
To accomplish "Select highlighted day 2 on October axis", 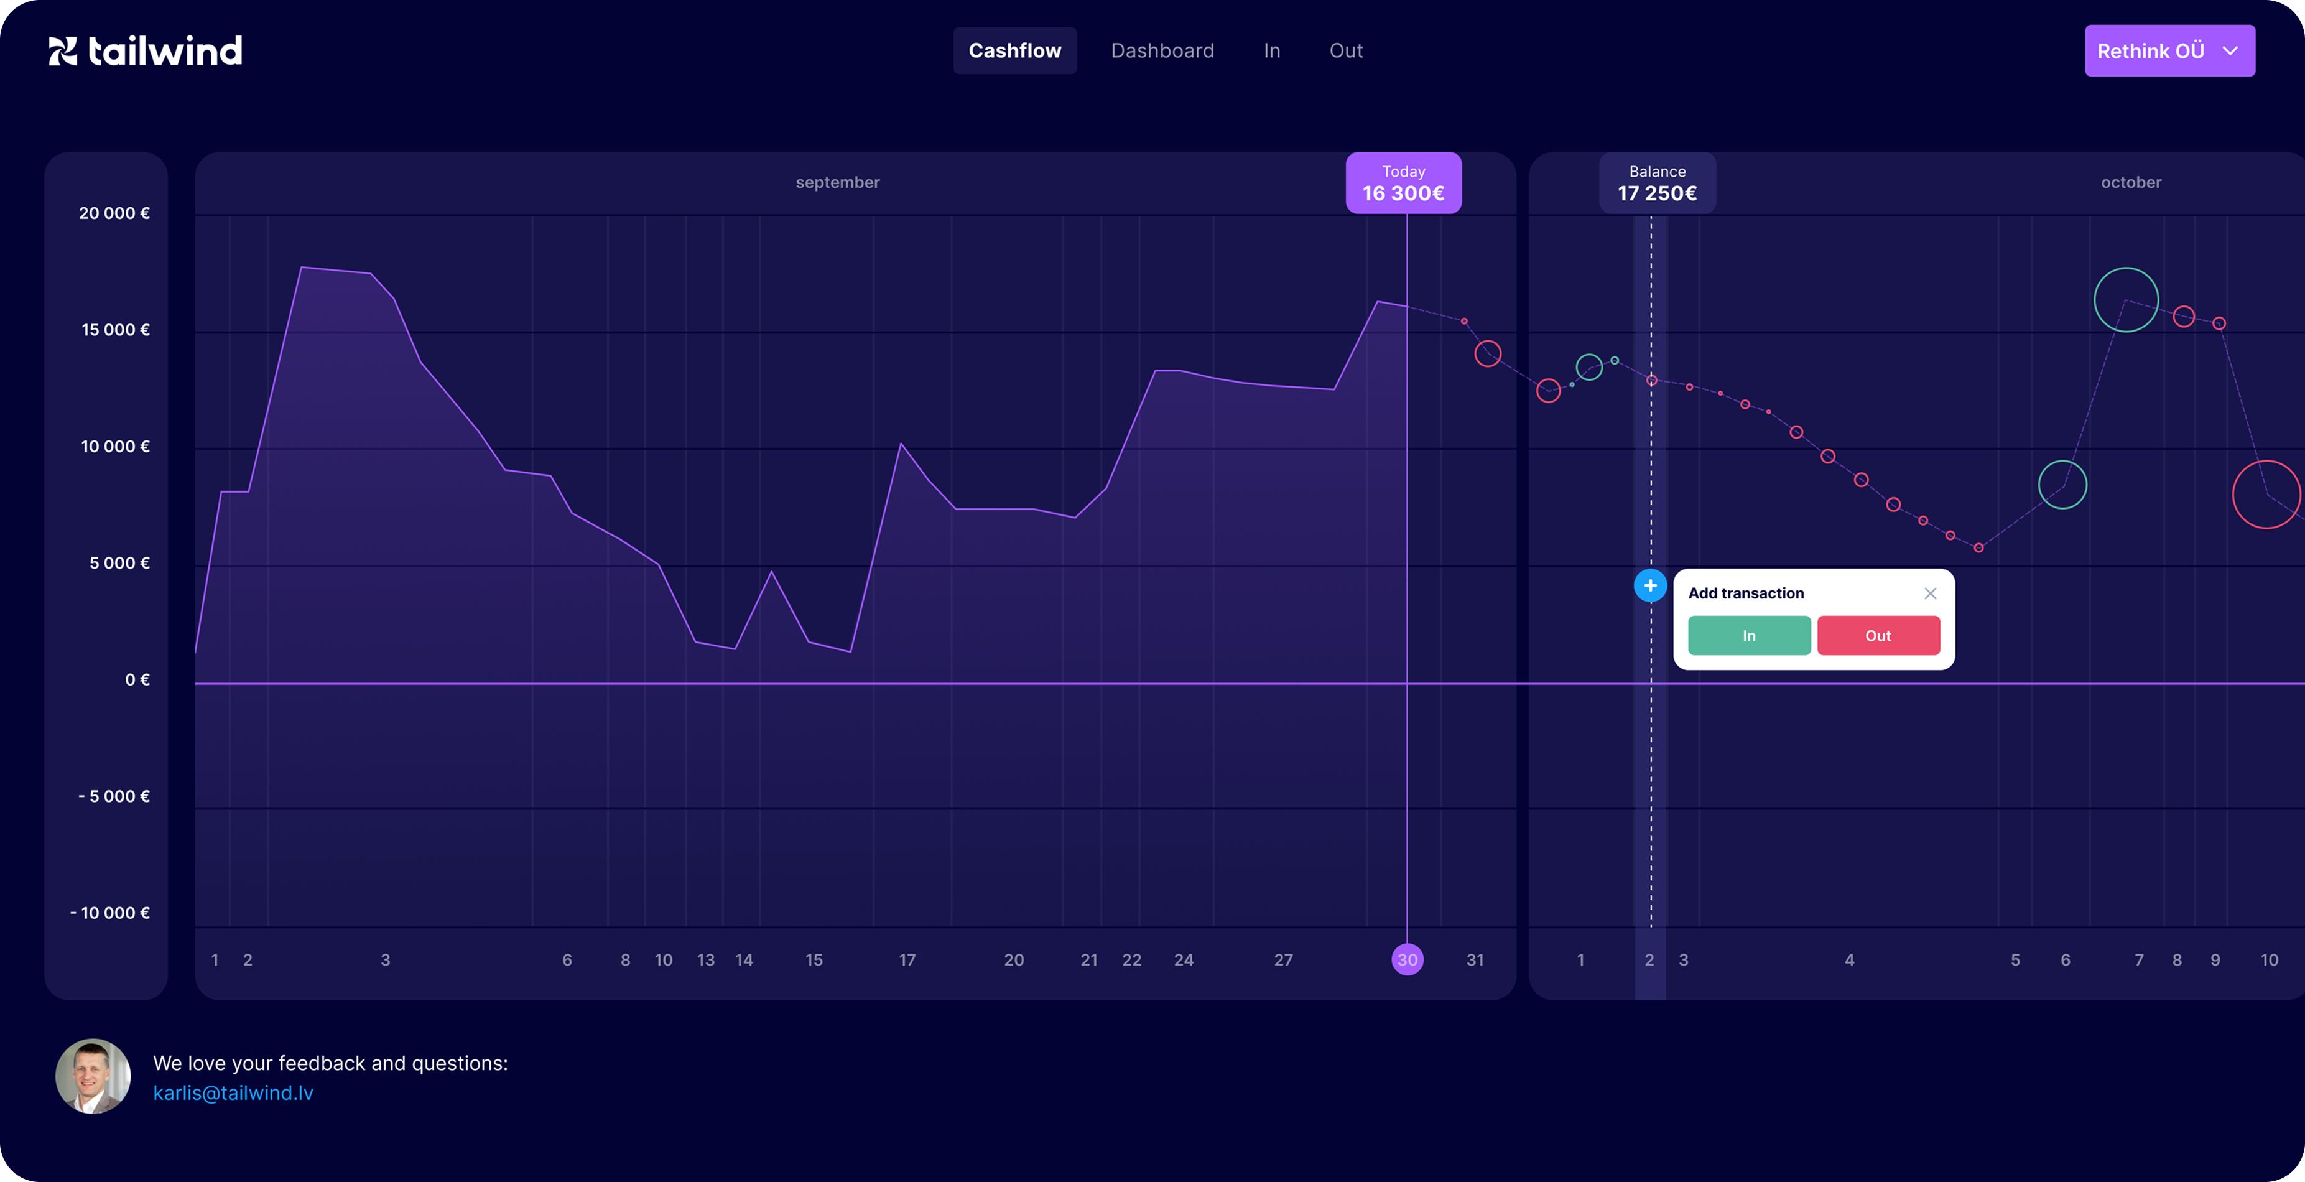I will point(1649,959).
